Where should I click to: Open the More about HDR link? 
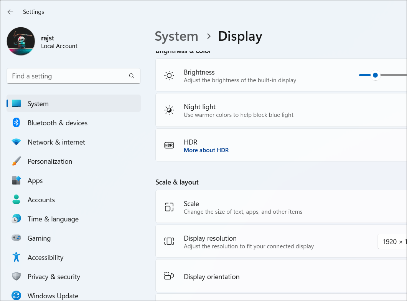pyautogui.click(x=206, y=150)
